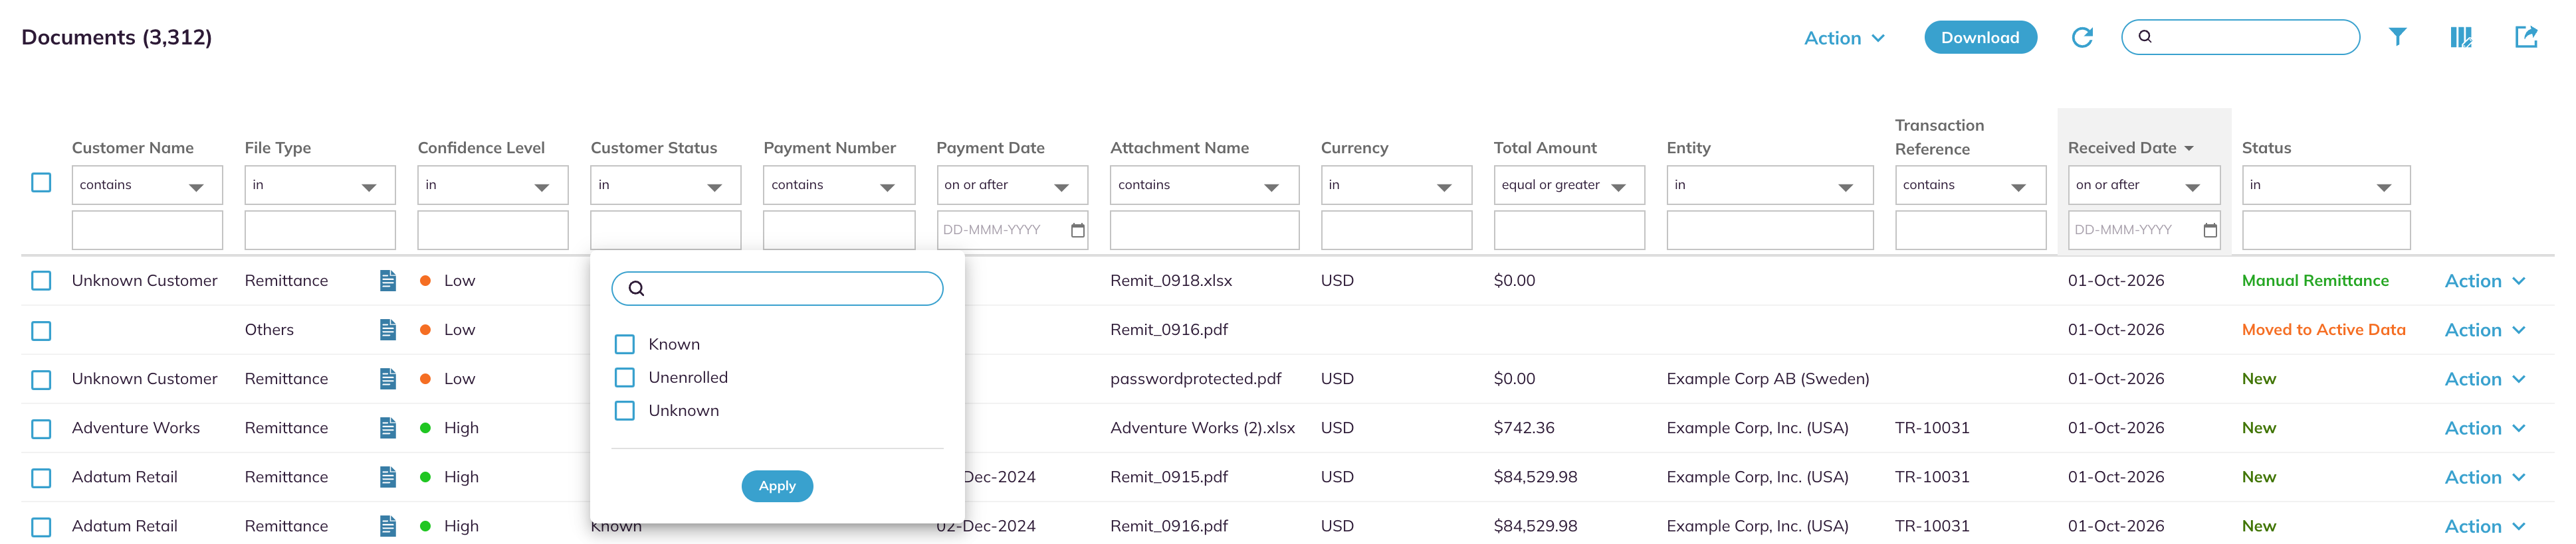Click the export icon at top right

(x=2526, y=37)
